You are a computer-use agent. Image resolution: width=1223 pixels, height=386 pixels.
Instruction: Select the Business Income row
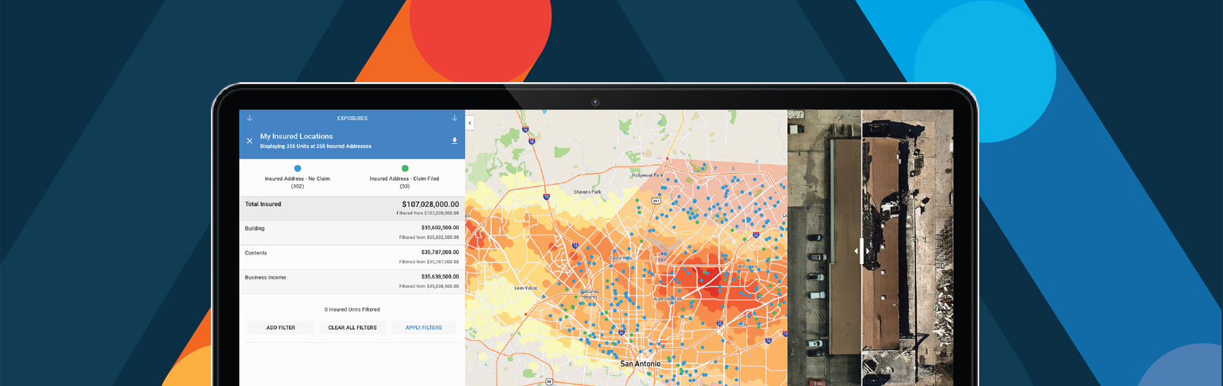point(351,281)
